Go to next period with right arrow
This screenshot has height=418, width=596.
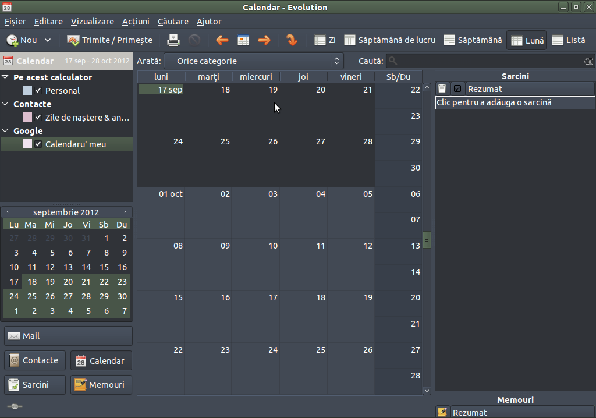(264, 40)
